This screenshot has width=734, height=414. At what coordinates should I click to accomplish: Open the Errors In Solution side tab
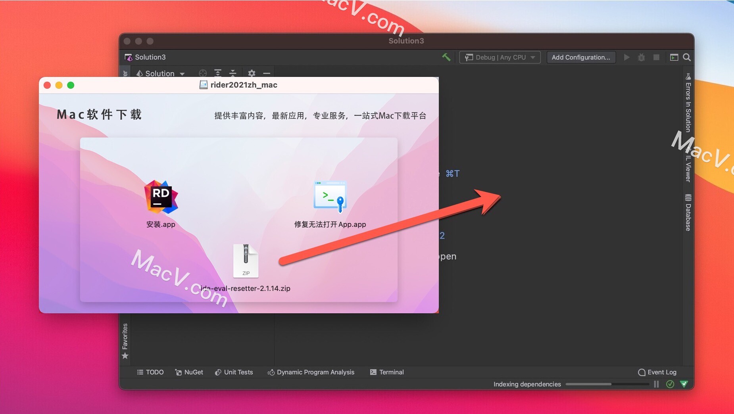688,102
